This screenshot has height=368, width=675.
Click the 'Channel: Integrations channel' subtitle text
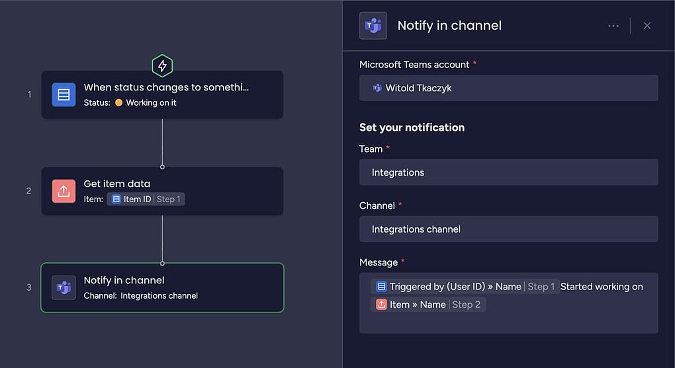tap(141, 296)
